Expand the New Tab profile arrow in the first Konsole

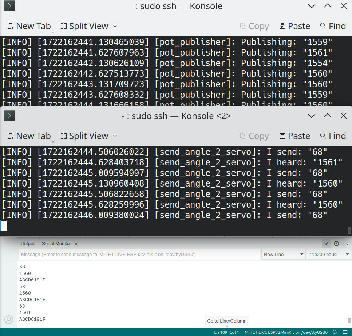click(x=53, y=32)
